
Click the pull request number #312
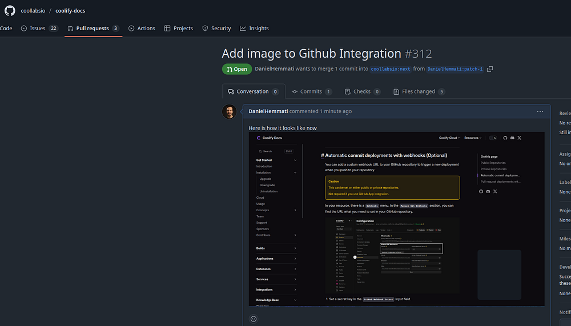pos(419,54)
